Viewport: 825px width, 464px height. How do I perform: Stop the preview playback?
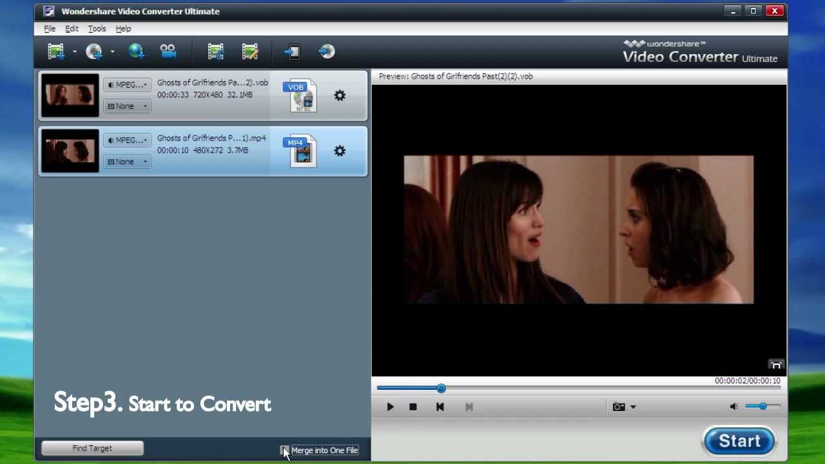pos(413,407)
